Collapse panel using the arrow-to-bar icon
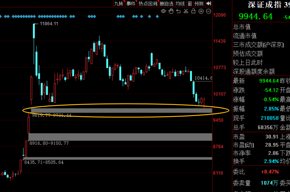 [209, 4]
